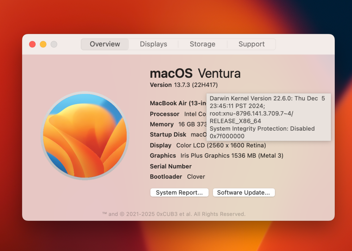Click the Software Update... button

click(244, 193)
